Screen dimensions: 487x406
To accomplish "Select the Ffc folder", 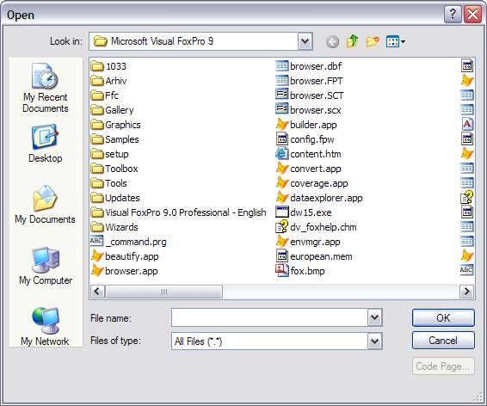I will [105, 95].
